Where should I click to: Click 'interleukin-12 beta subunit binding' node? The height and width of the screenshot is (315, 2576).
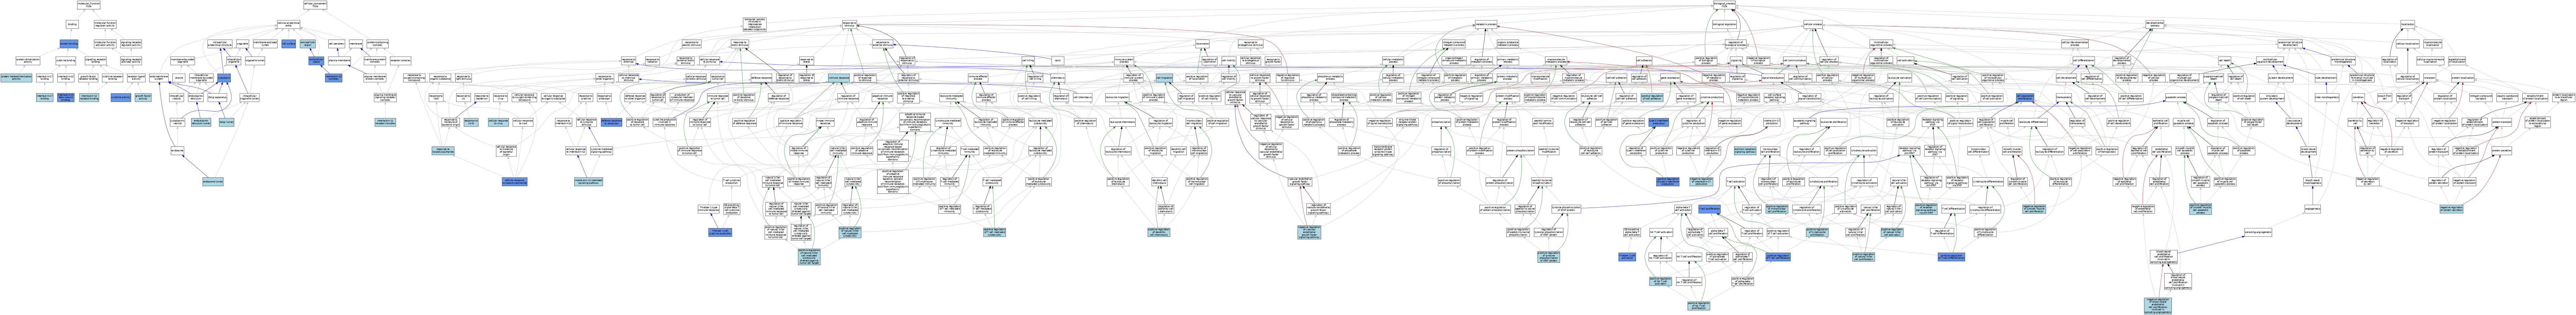click(x=66, y=98)
